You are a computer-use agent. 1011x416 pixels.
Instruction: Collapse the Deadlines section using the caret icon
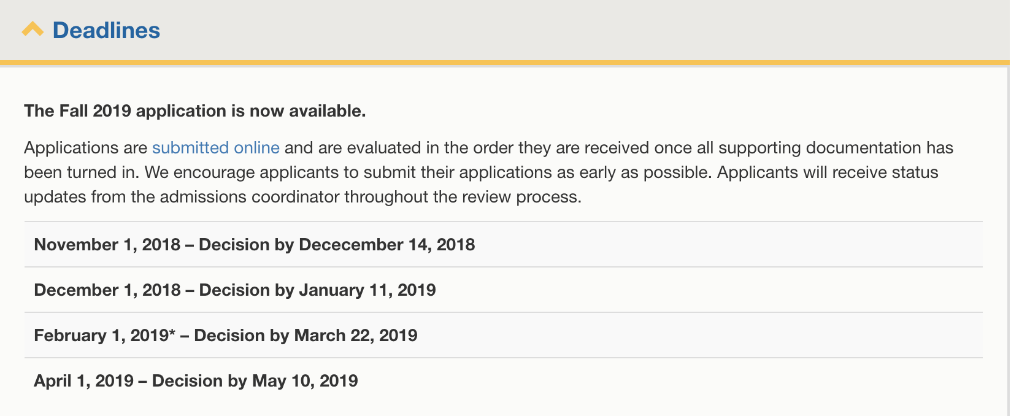(32, 29)
